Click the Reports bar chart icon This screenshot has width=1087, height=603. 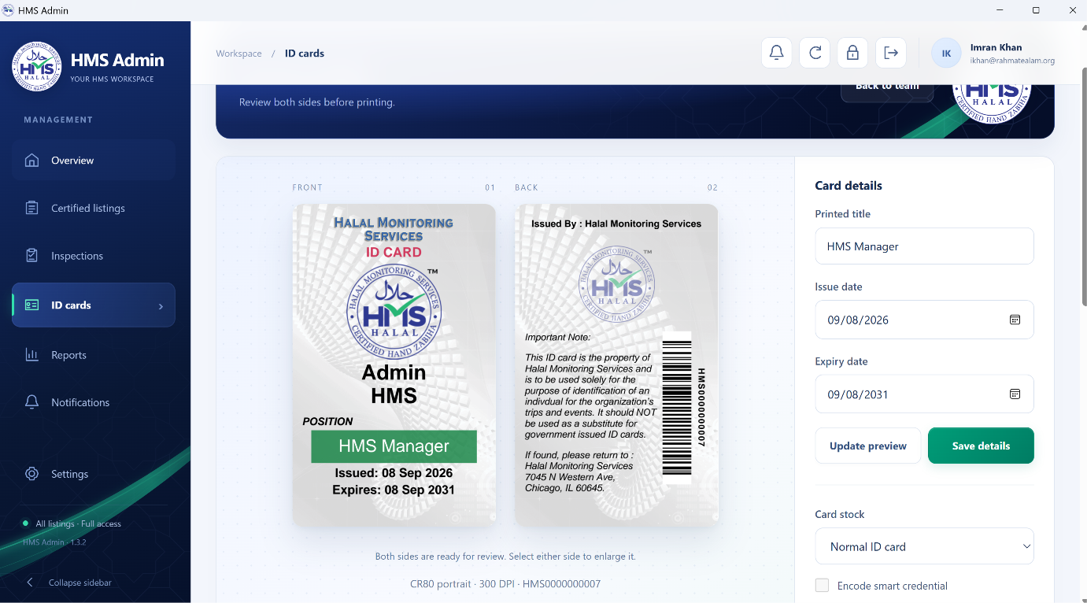(31, 355)
